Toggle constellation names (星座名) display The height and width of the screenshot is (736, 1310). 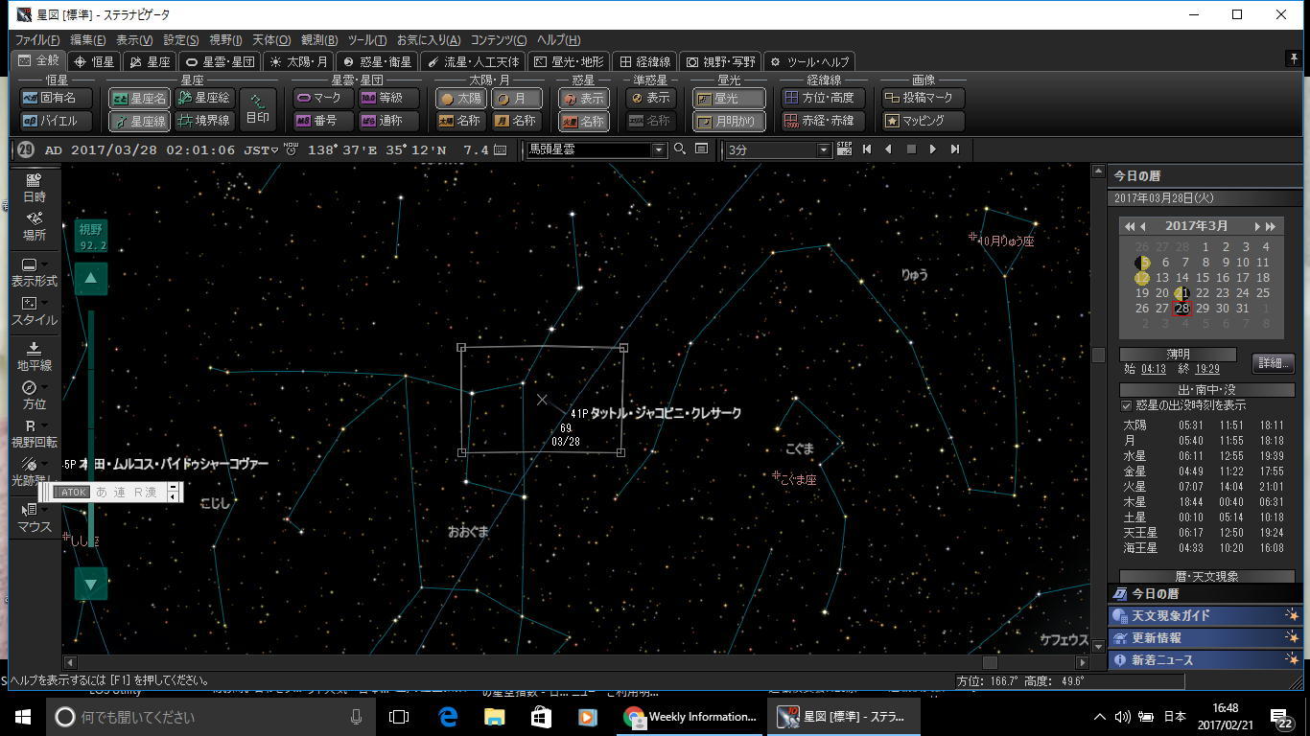coord(139,98)
